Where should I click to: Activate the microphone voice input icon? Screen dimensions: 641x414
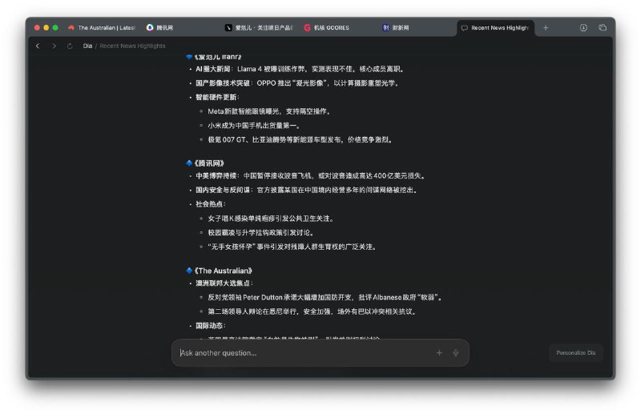click(455, 352)
